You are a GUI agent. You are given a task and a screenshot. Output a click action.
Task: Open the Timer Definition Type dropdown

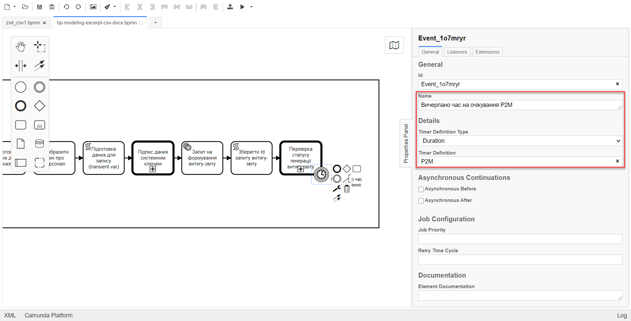coord(520,141)
